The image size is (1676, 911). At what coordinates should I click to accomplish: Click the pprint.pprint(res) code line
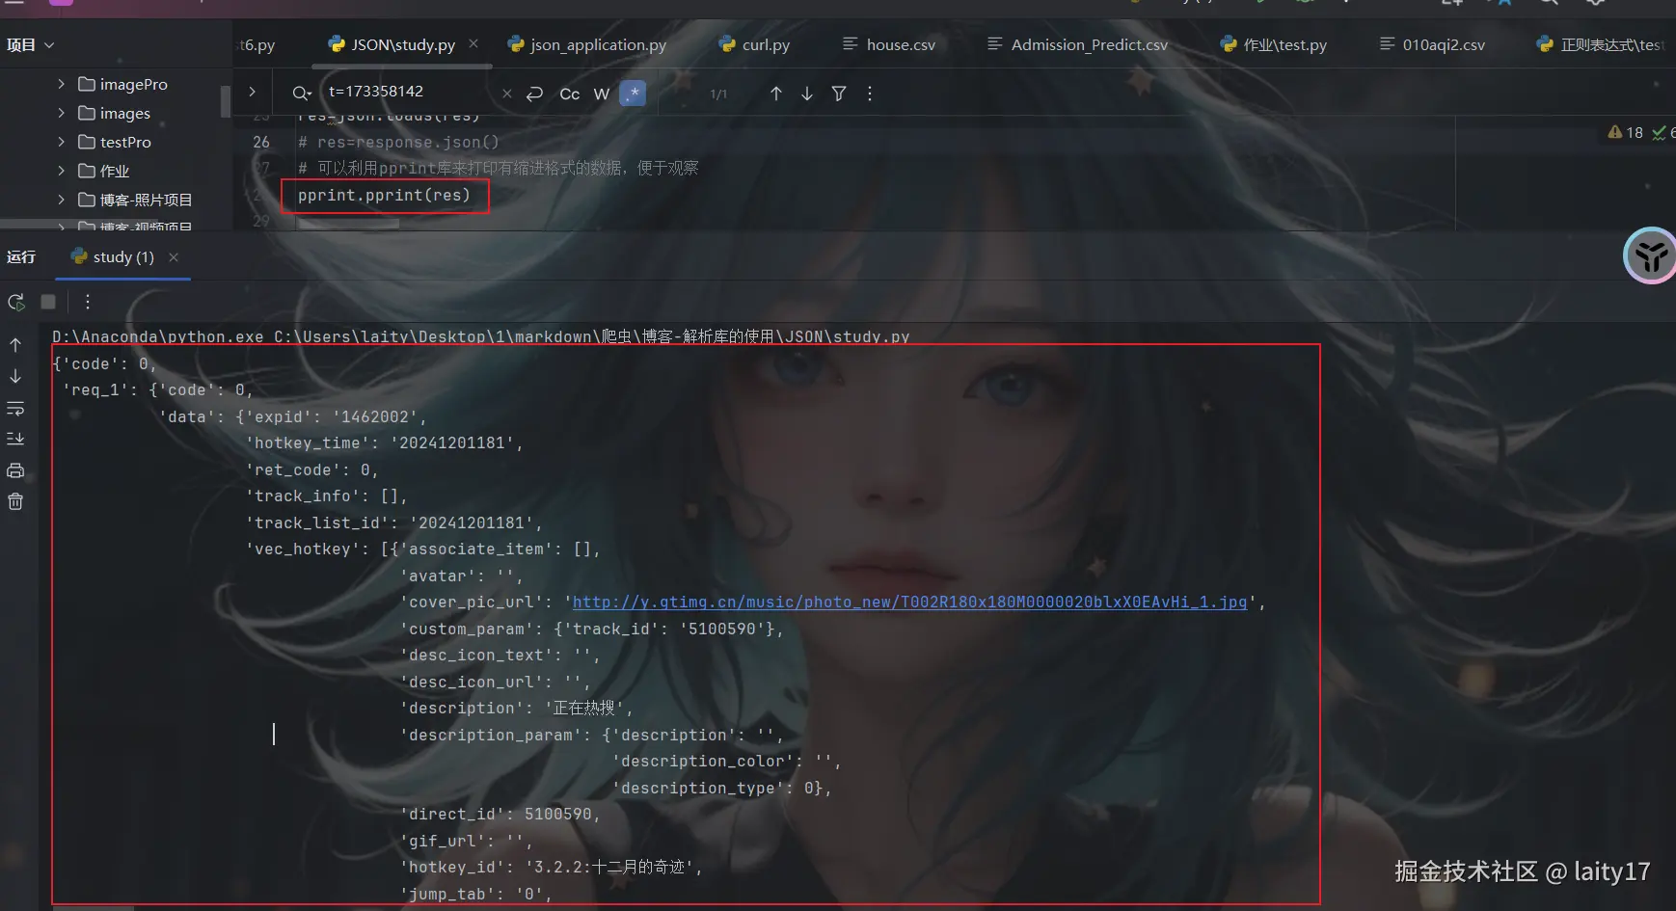click(384, 195)
